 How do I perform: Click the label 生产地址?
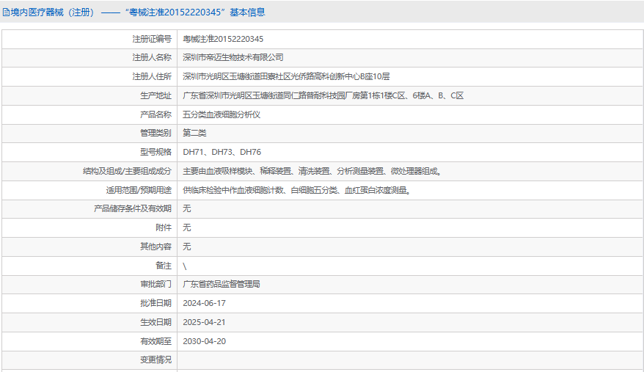tap(155, 96)
